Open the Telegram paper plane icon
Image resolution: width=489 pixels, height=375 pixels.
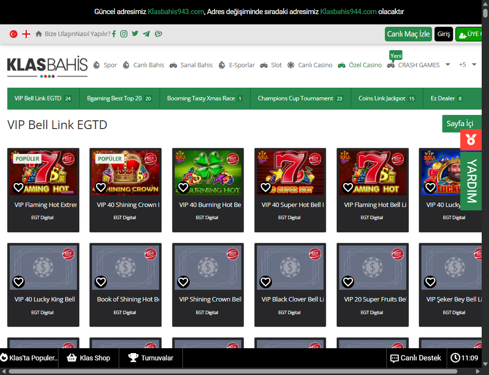click(x=146, y=34)
